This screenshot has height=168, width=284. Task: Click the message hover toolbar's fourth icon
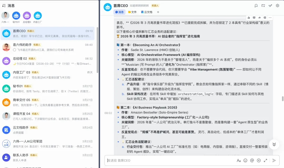click(265, 18)
